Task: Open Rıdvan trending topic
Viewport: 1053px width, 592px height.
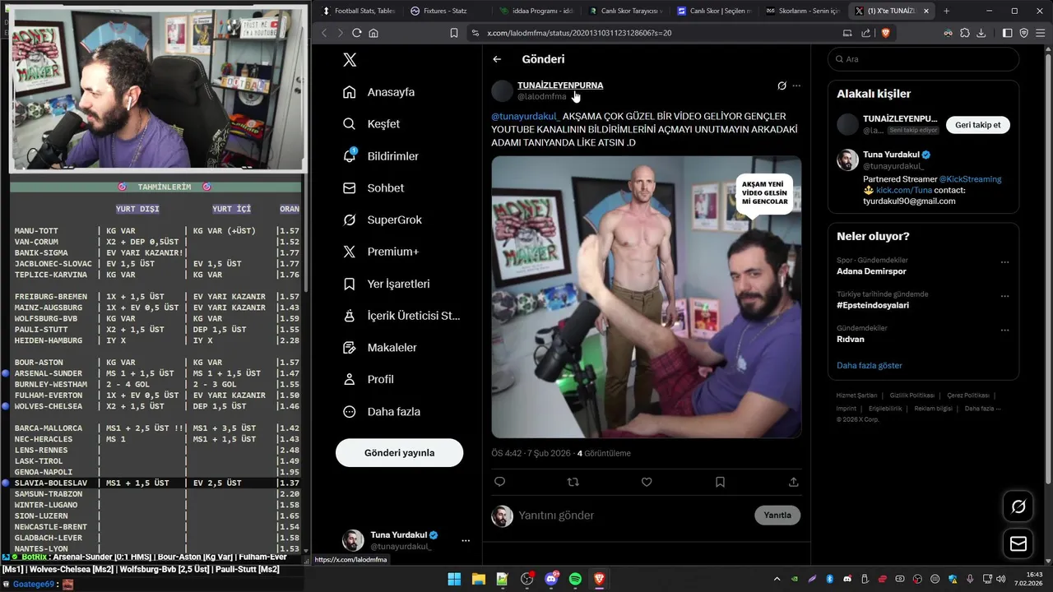Action: click(851, 339)
